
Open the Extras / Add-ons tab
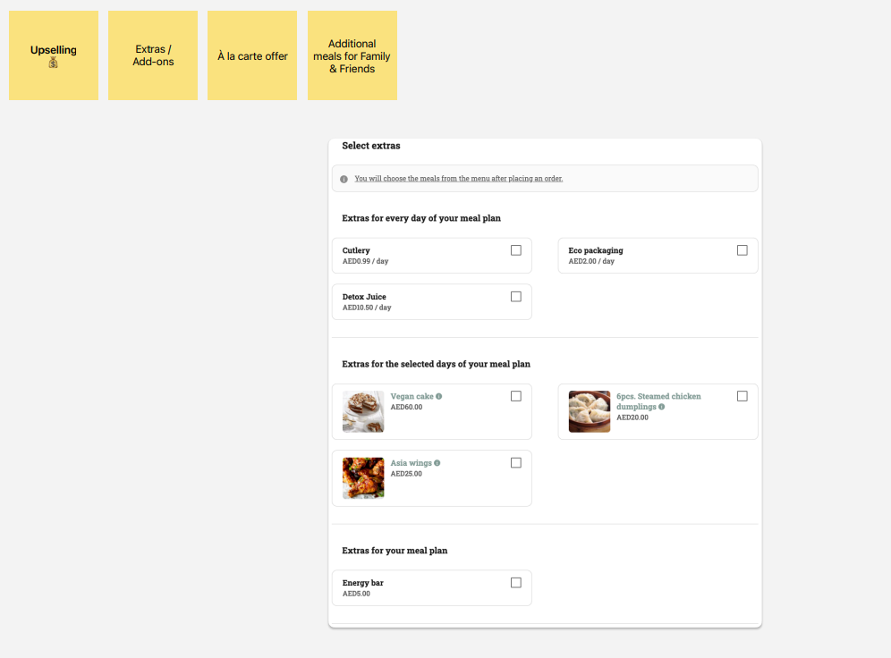click(152, 55)
